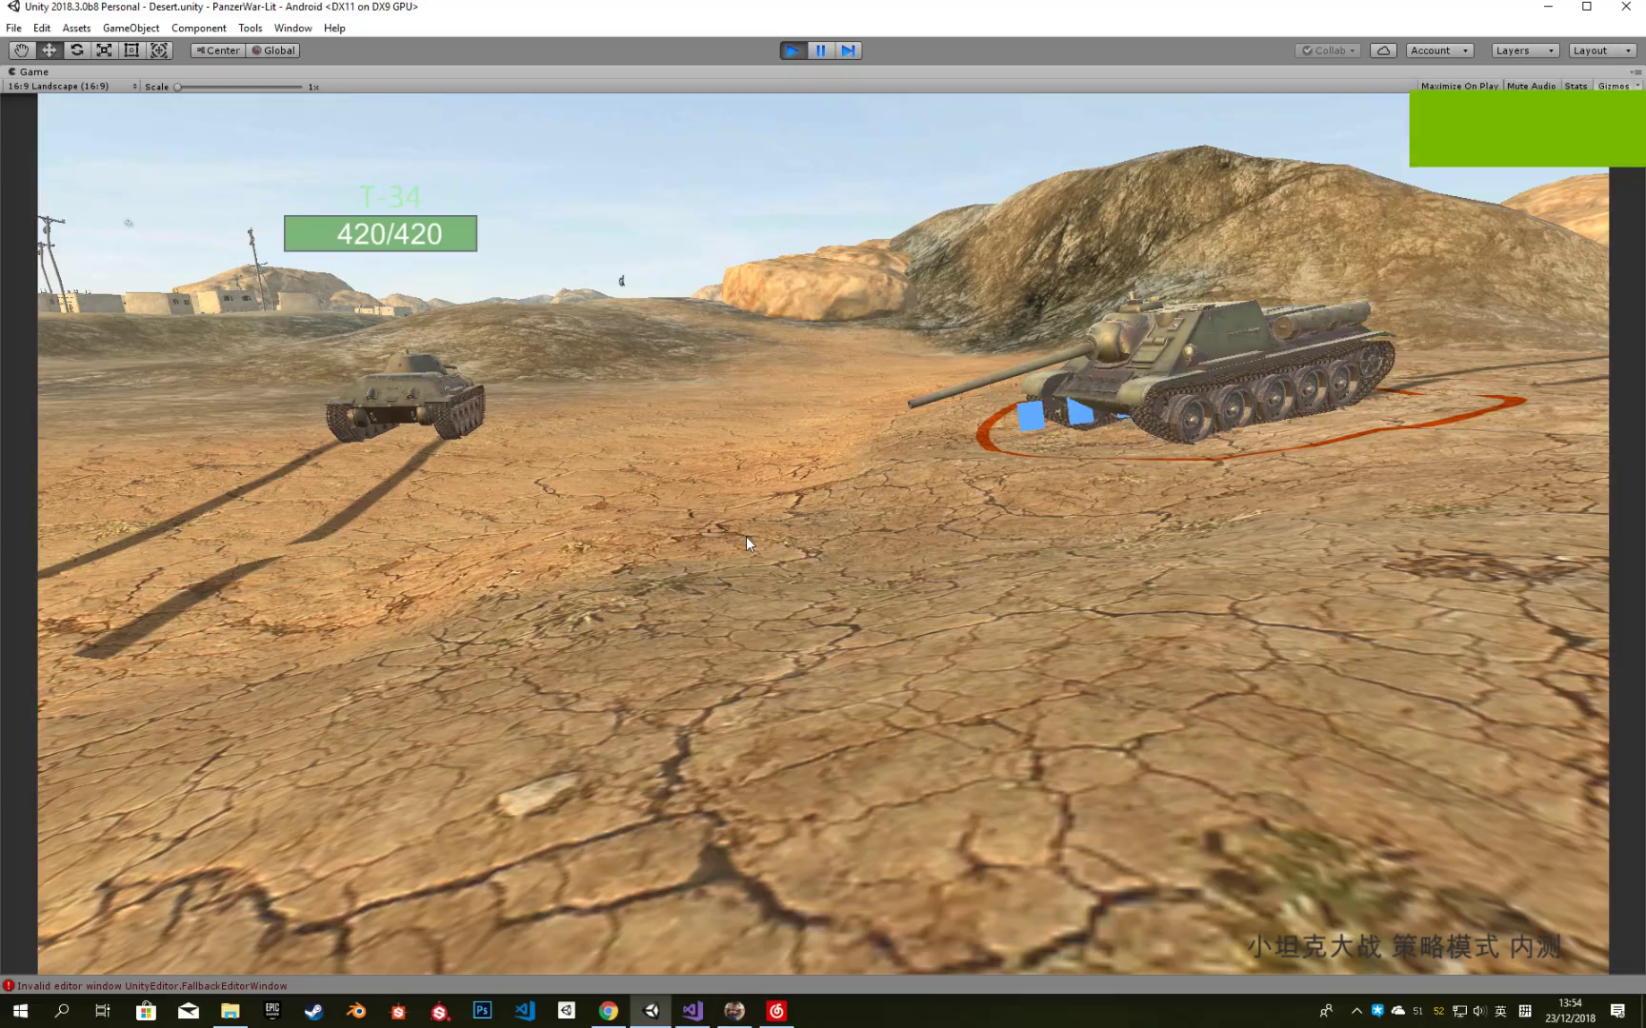The width and height of the screenshot is (1646, 1028).
Task: Click the T-34 tank in game view
Action: coord(406,396)
